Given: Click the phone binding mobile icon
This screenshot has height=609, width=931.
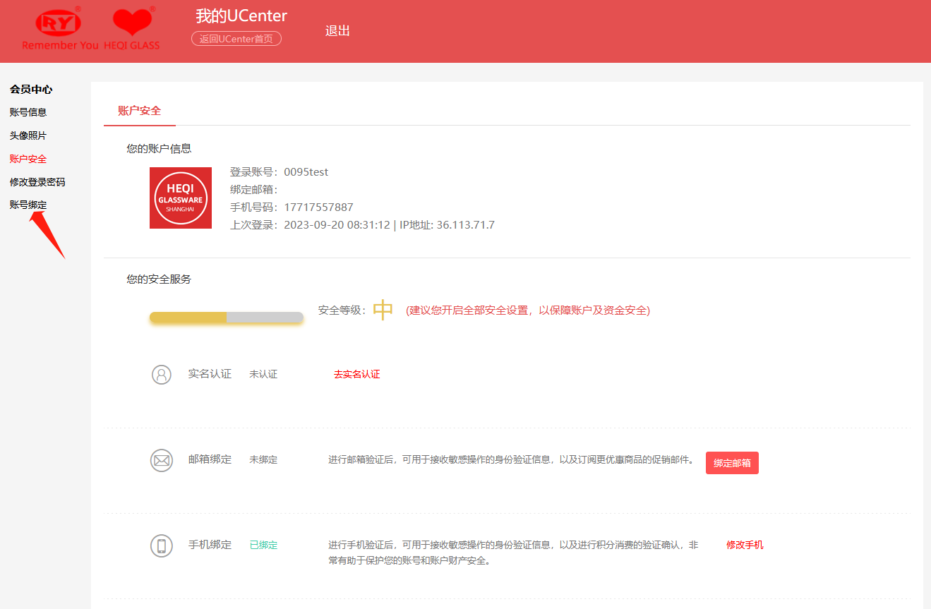Looking at the screenshot, I should click(x=162, y=545).
